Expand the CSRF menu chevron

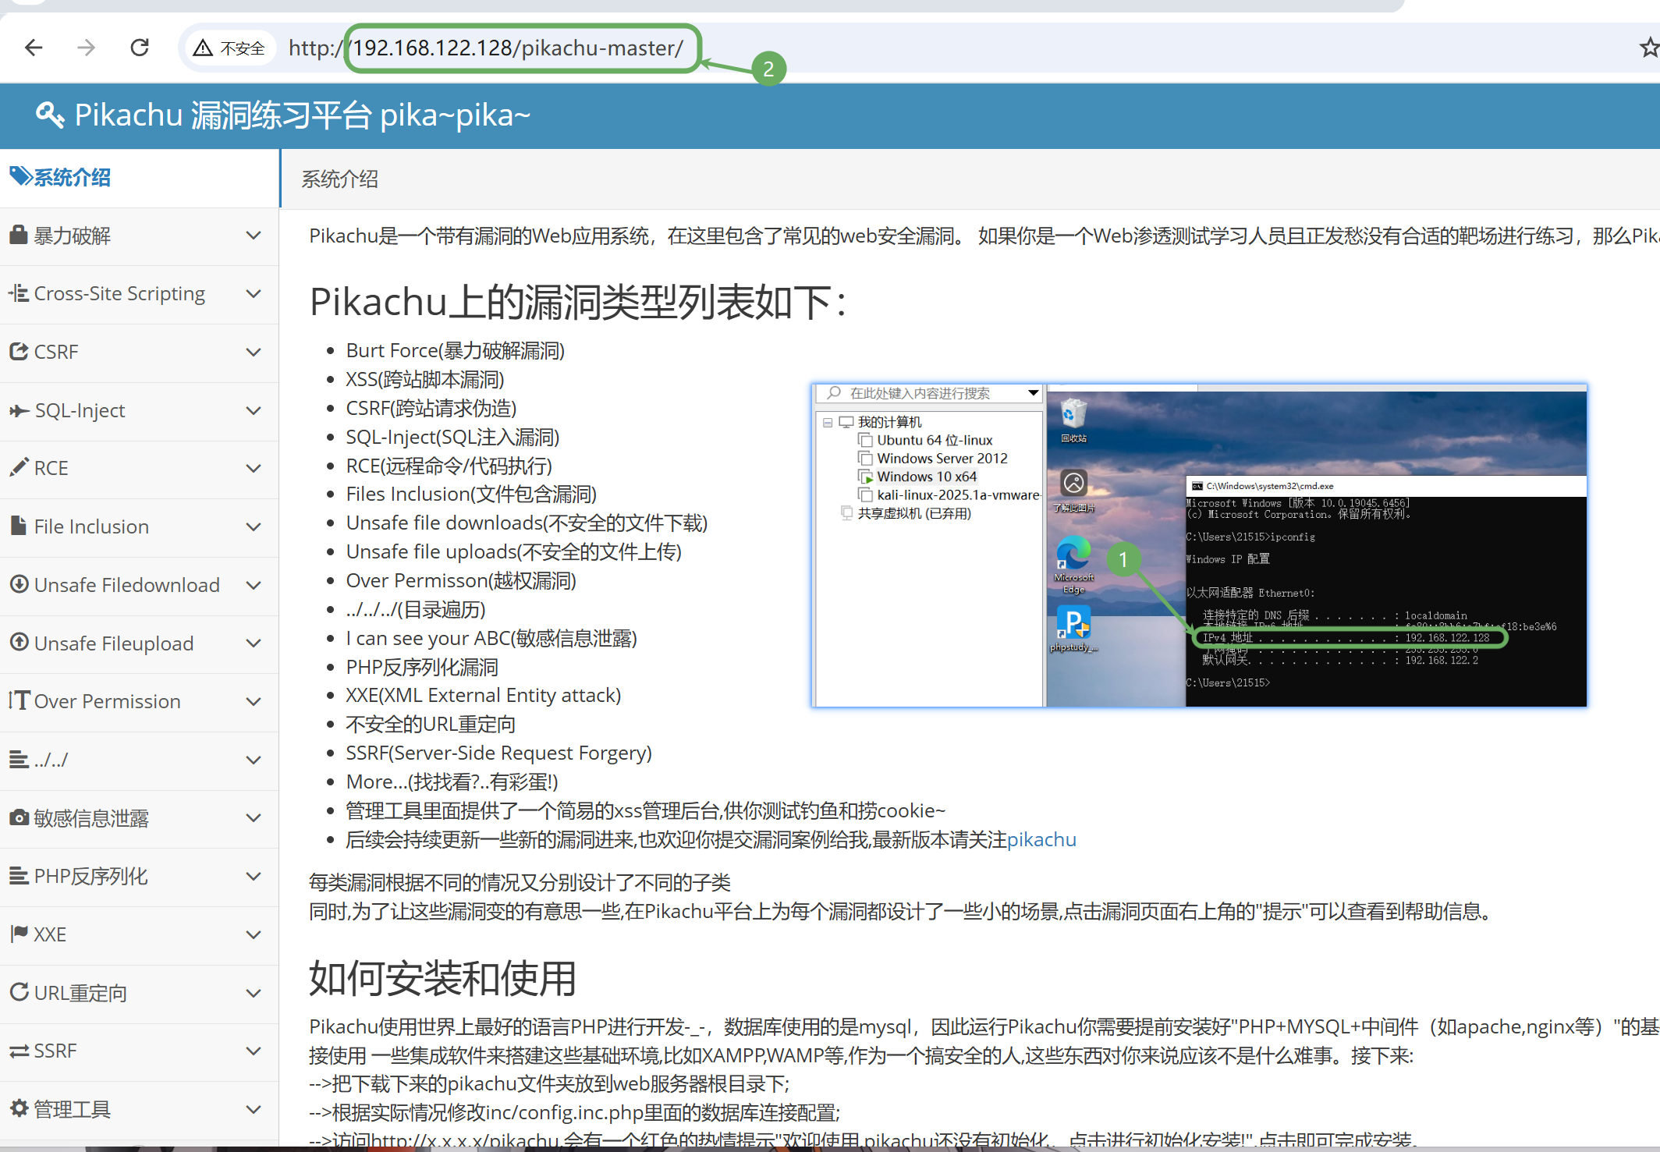tap(254, 352)
